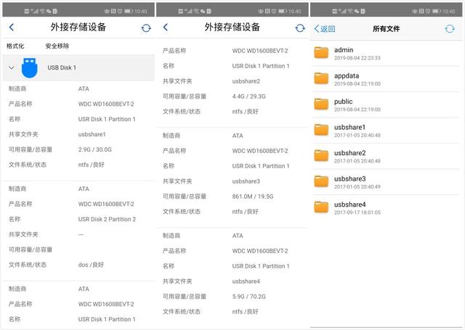
Task: Choose 安全移除 to safely remove the disk
Action: [57, 46]
